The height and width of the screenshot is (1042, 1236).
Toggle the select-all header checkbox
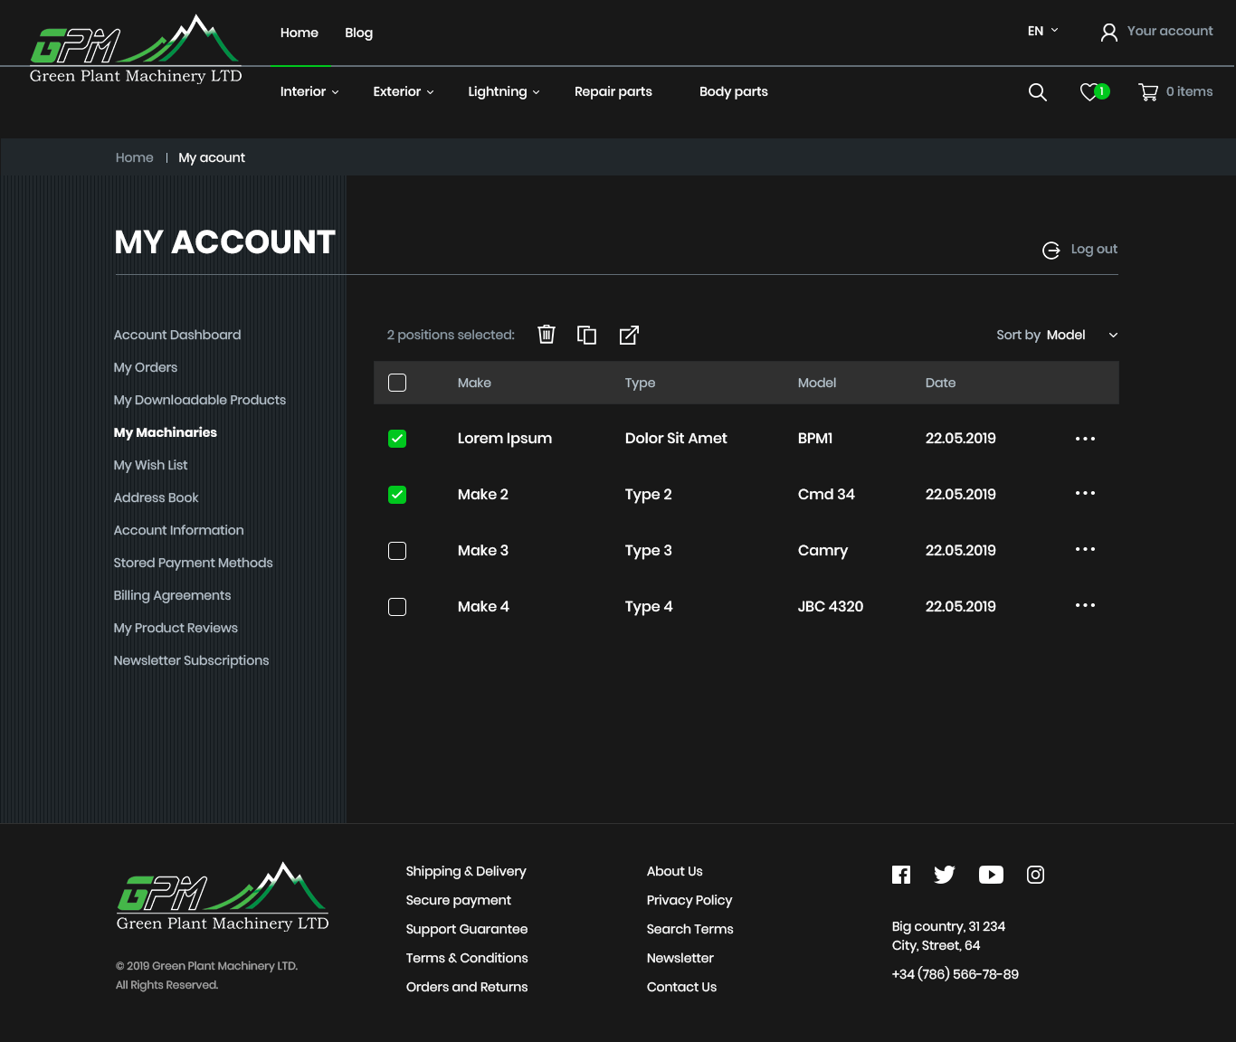397,383
